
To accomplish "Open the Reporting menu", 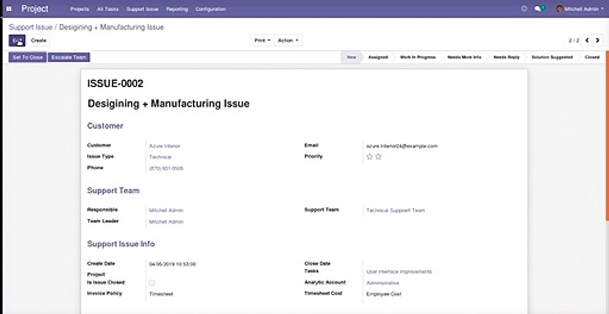I will (177, 9).
